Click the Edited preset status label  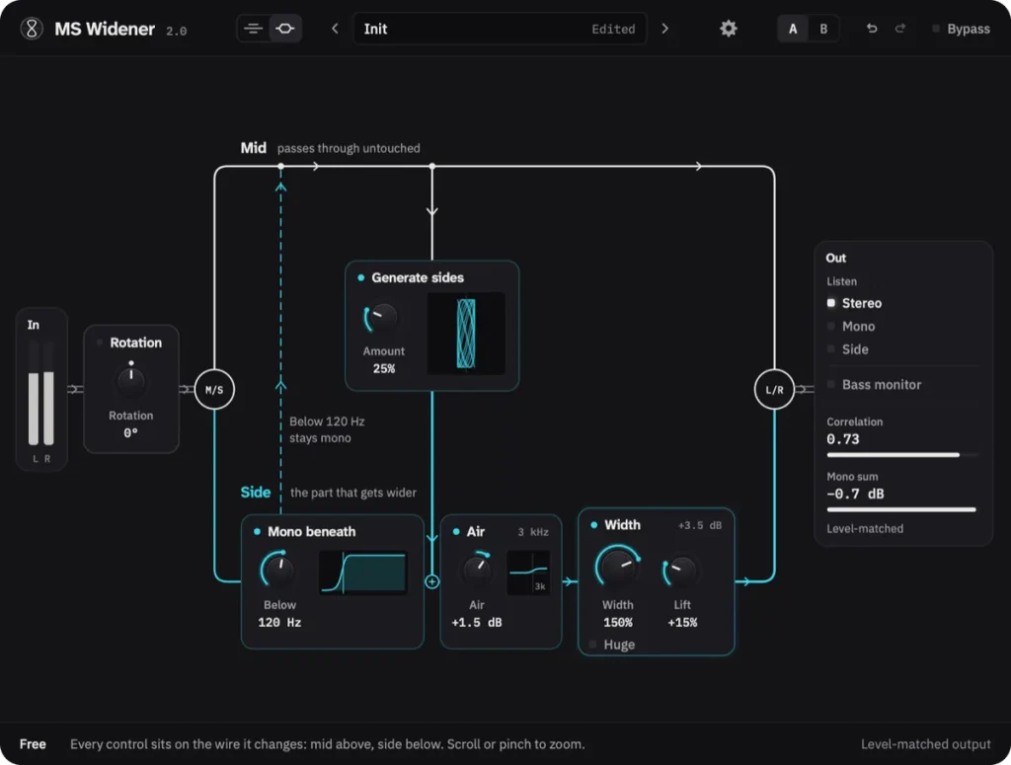click(613, 29)
